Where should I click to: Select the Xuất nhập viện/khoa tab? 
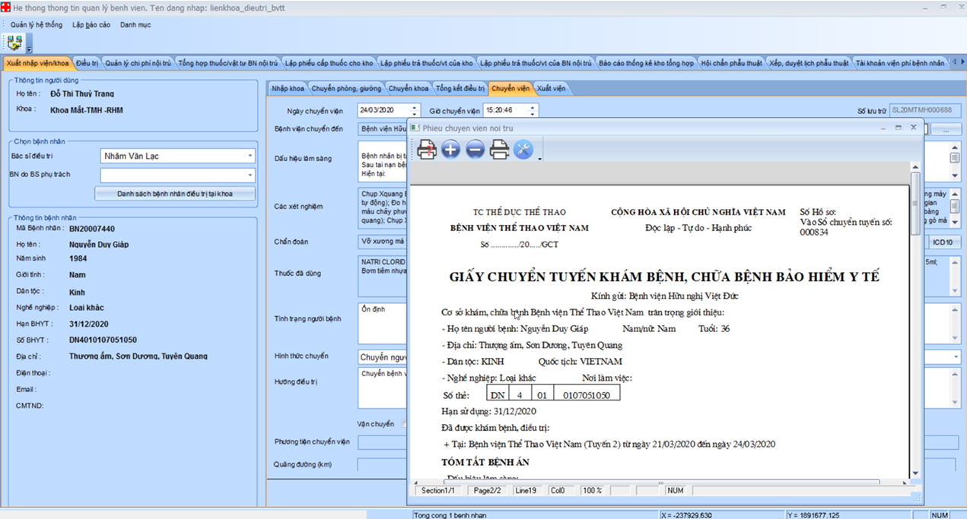click(37, 62)
